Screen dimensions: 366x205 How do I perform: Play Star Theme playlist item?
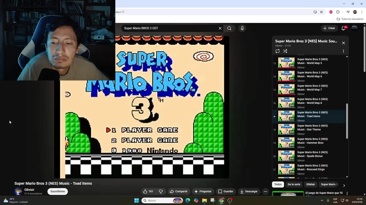pyautogui.click(x=309, y=130)
